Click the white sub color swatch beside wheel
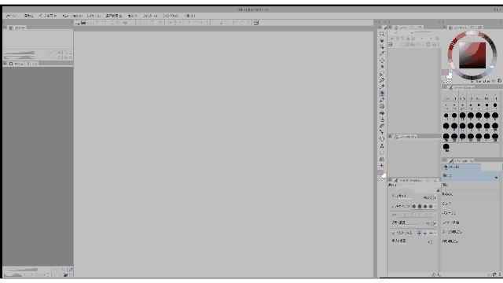This screenshot has width=503, height=283. pos(450,76)
